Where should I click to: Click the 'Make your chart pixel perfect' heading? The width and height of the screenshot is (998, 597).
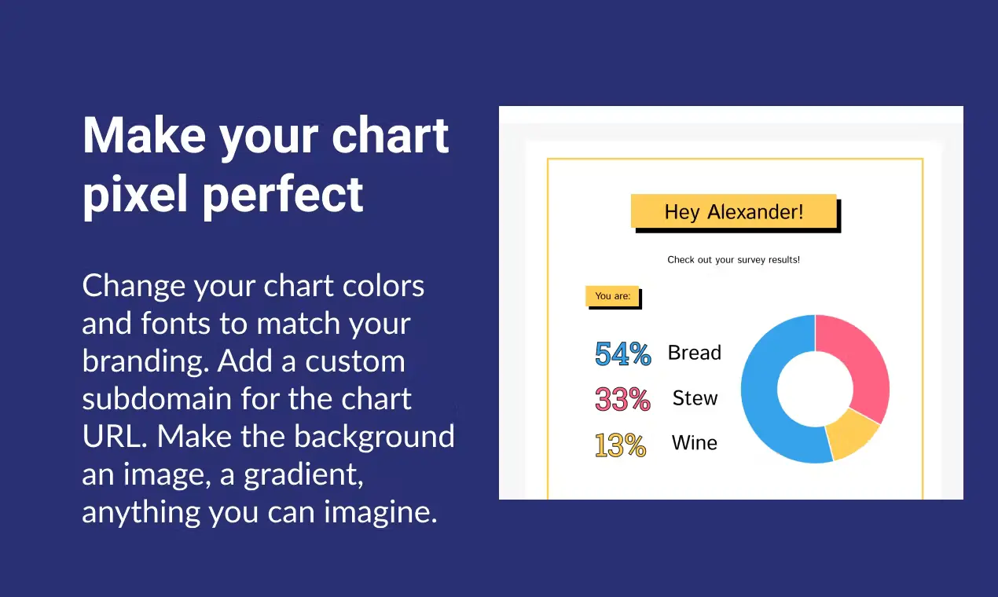(x=266, y=165)
